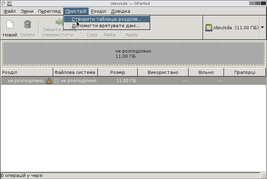Click the не розподілено file system cell
Viewport: 267px width, 179px height.
point(78,81)
